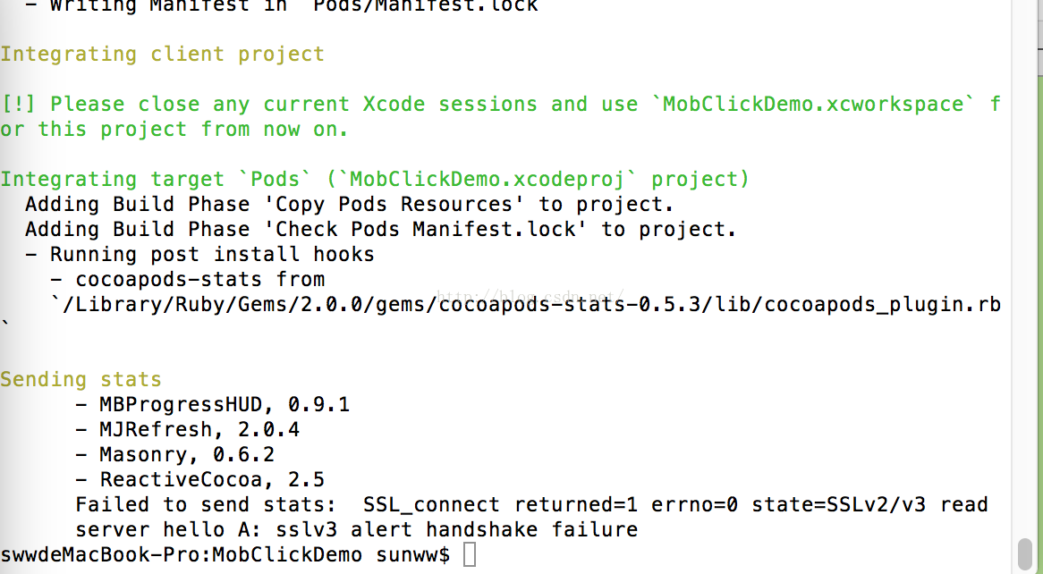Click the 'sslv3 alert handshake failure' text

click(x=457, y=530)
